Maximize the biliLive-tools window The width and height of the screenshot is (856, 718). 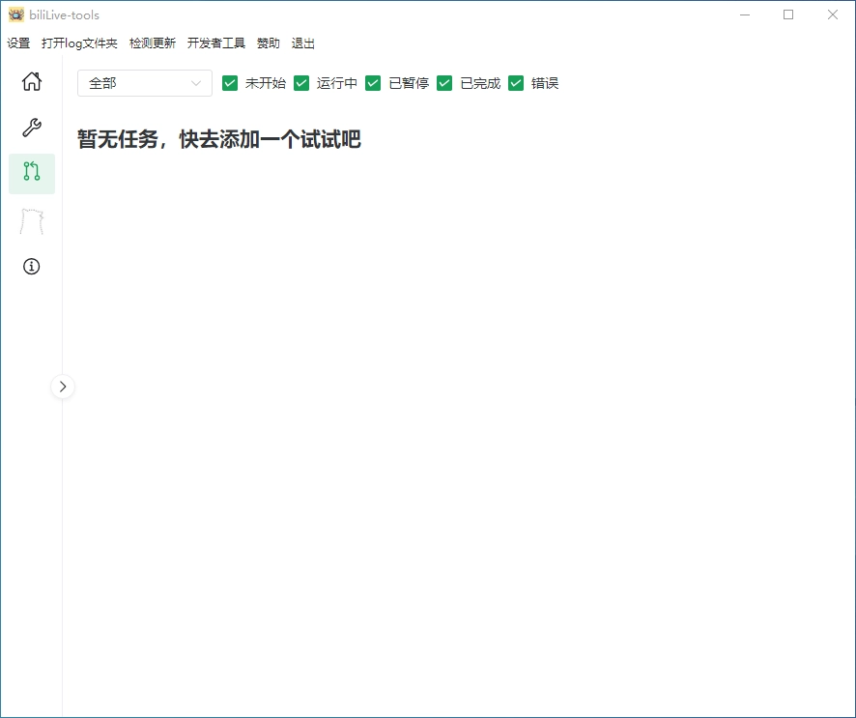[x=788, y=14]
